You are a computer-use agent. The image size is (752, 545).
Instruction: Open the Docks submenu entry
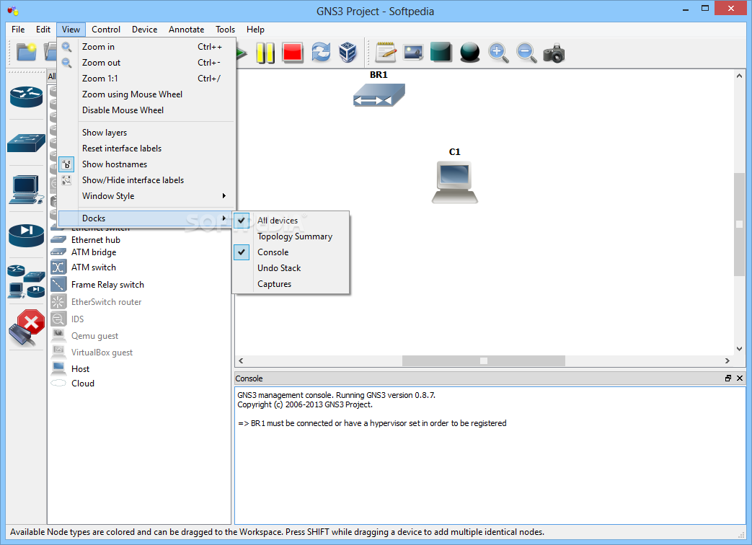coord(146,218)
